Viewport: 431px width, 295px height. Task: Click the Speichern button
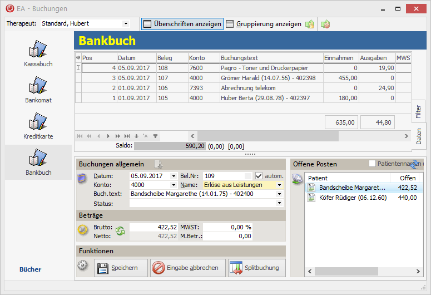(x=122, y=268)
